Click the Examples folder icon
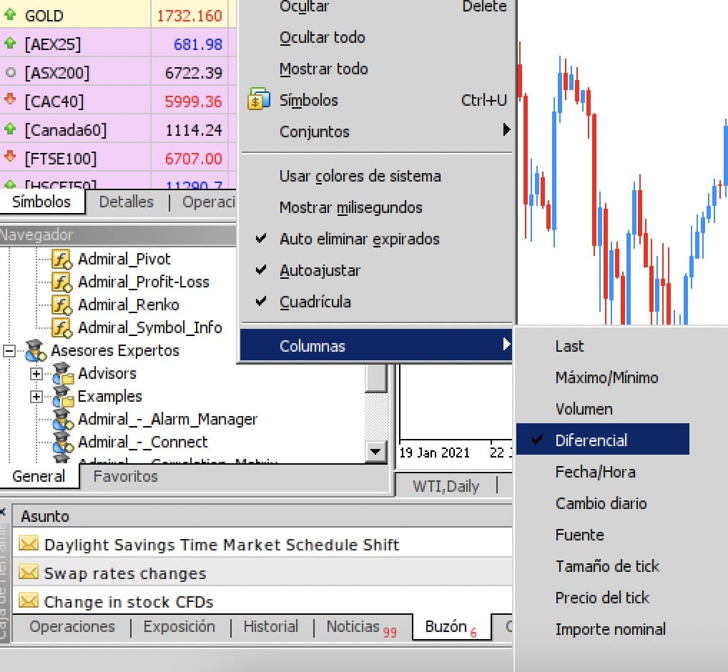 tap(63, 396)
